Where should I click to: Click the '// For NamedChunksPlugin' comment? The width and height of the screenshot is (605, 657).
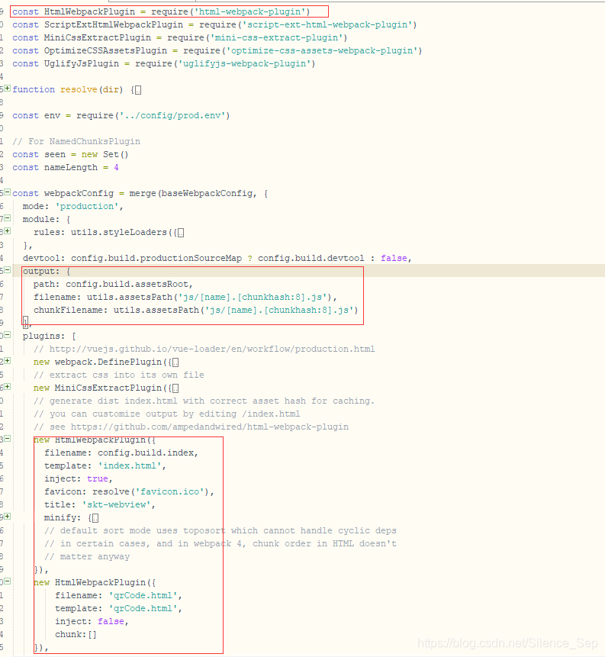(76, 142)
